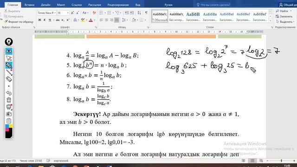Toggle italic formatting (К)
297x167 pixels.
[x=45, y=20]
